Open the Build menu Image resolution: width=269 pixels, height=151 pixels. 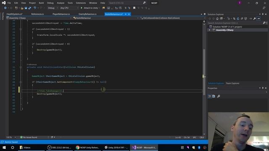point(41,3)
